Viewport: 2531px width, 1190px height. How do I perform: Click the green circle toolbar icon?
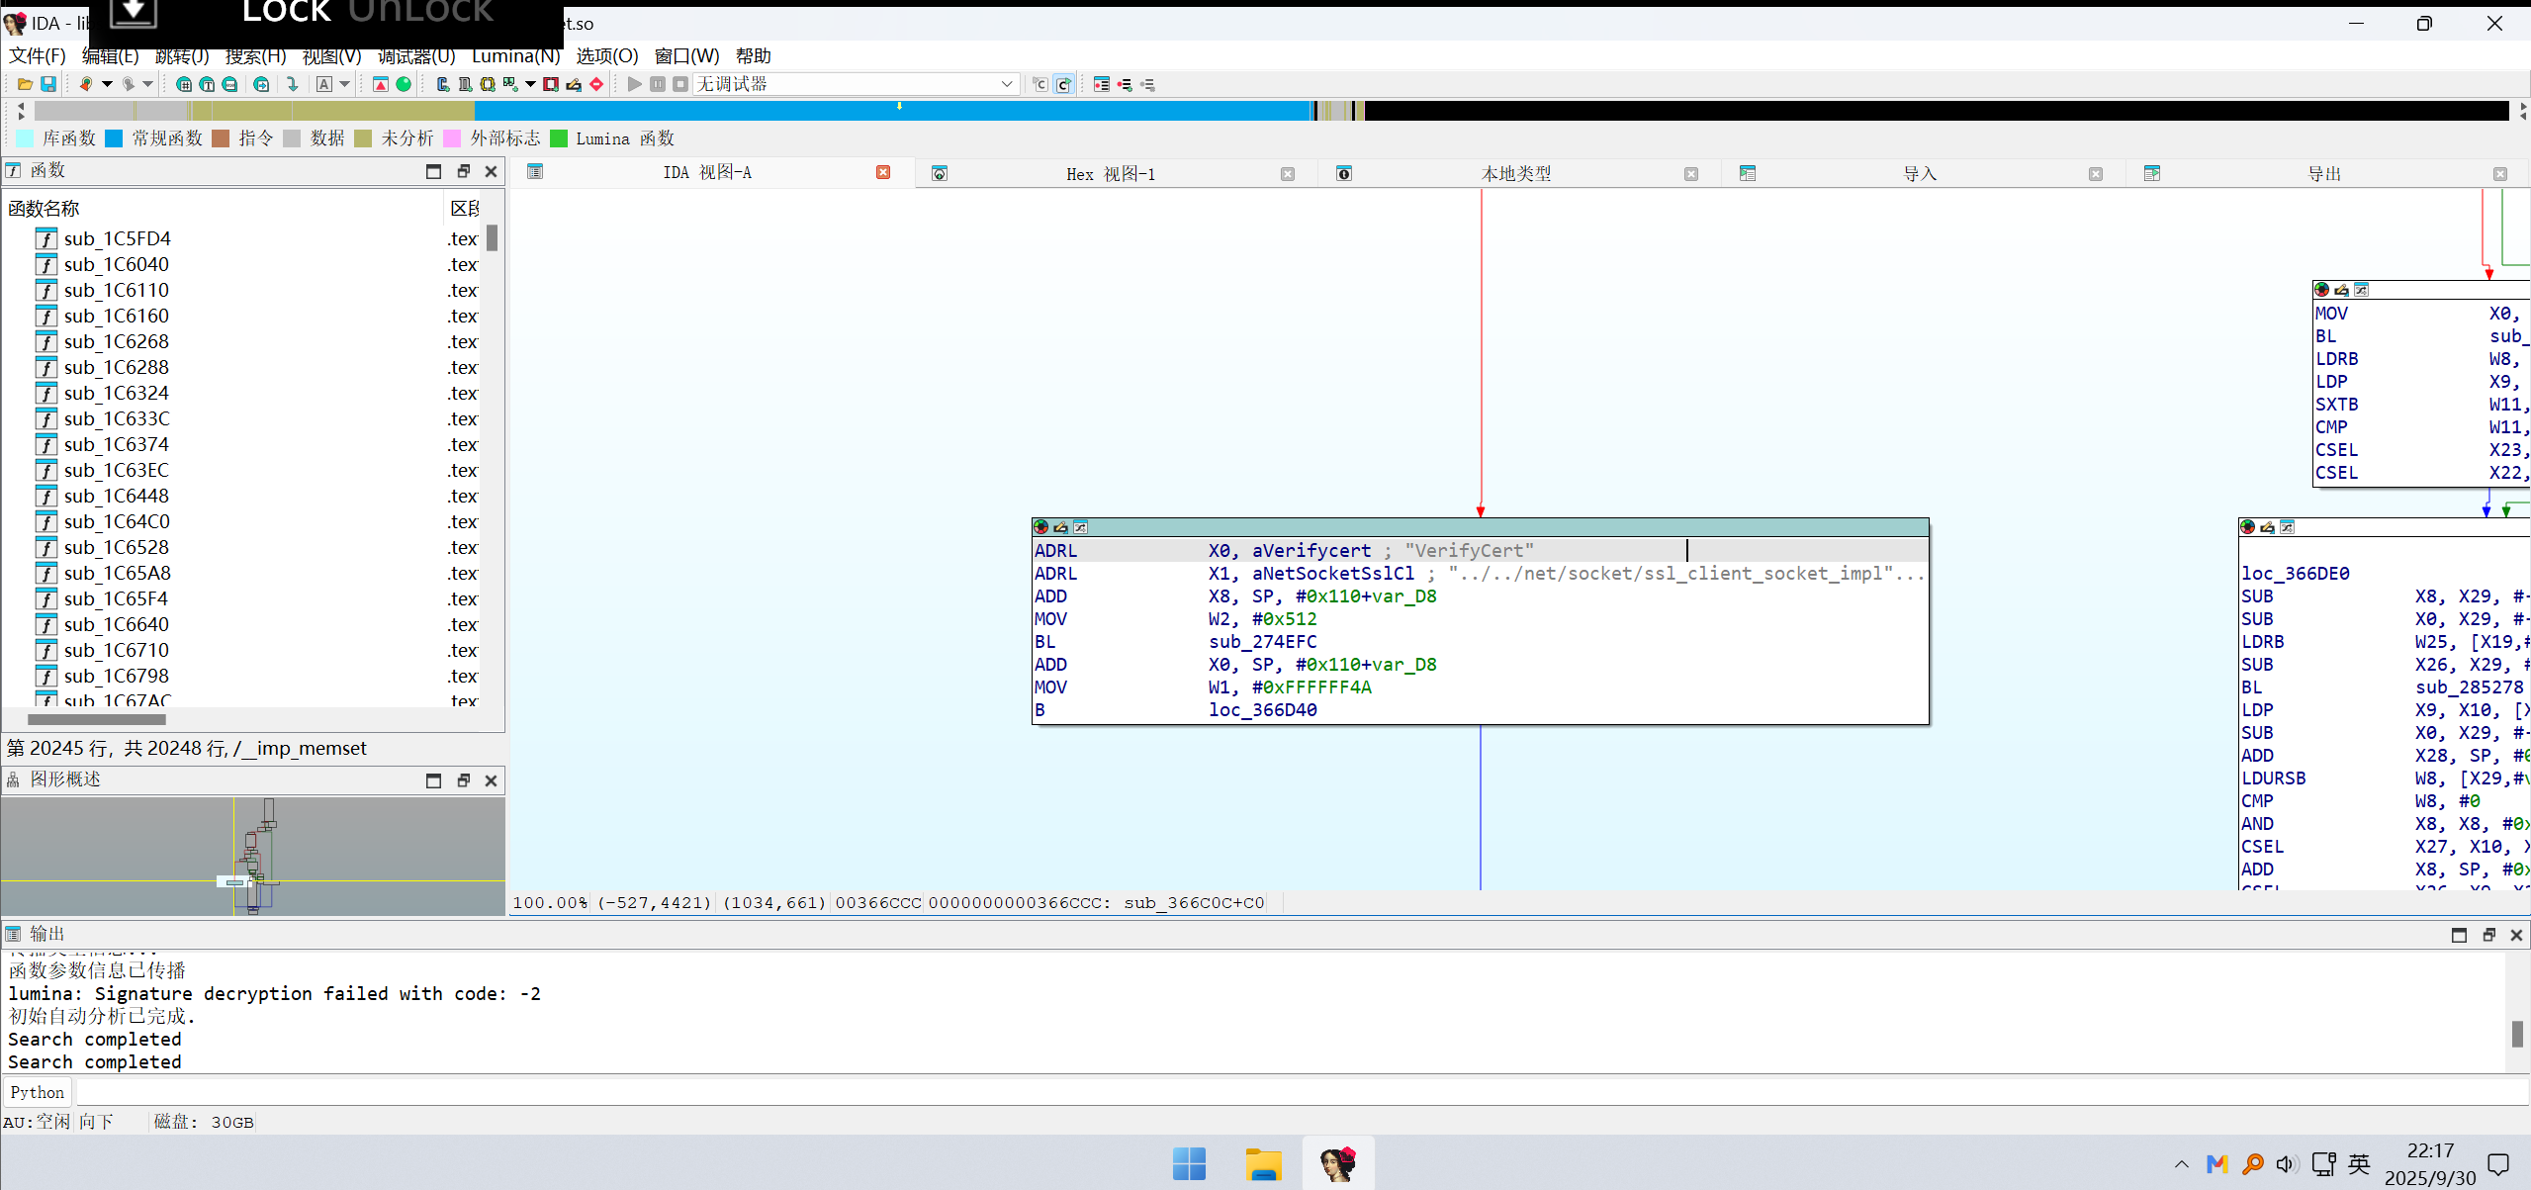[404, 84]
